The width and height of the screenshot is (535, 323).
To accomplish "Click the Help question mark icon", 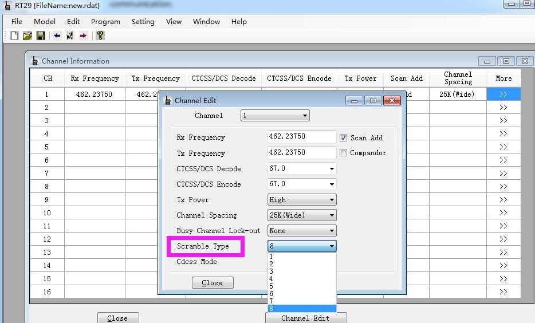I will coord(100,36).
